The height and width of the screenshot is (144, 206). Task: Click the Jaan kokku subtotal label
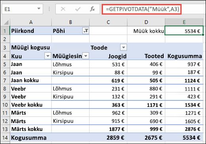pyautogui.click(x=31, y=80)
